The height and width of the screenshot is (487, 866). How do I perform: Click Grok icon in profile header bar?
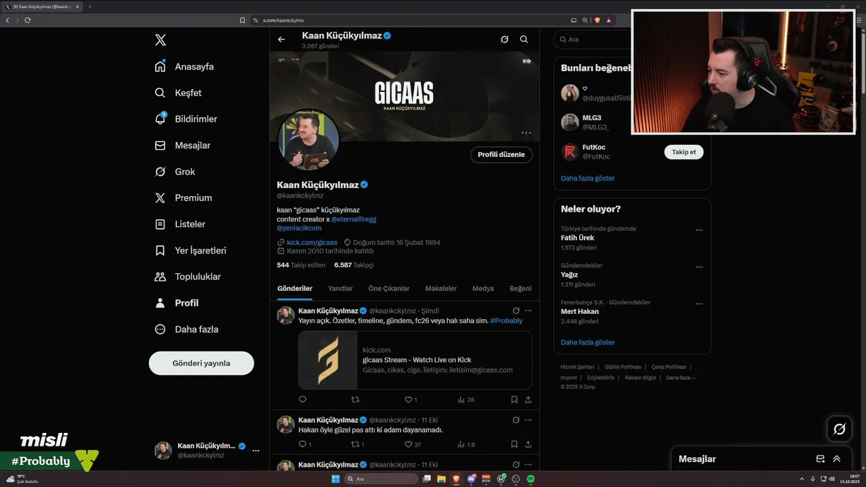point(504,39)
